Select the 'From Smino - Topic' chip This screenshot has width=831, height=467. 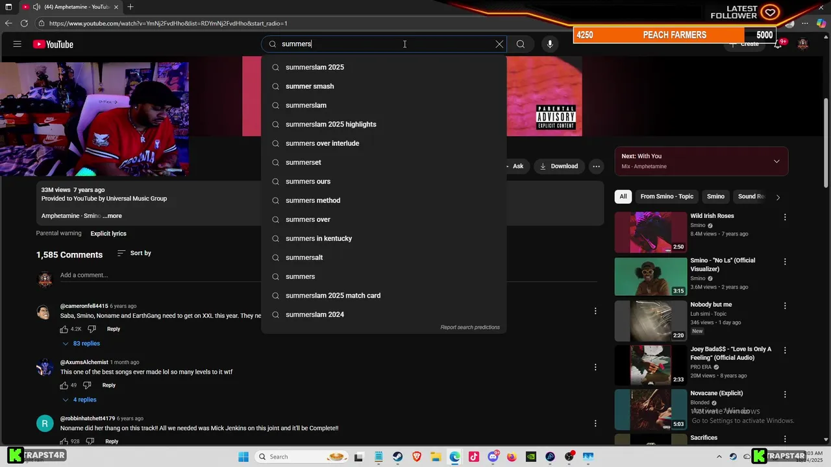point(667,197)
